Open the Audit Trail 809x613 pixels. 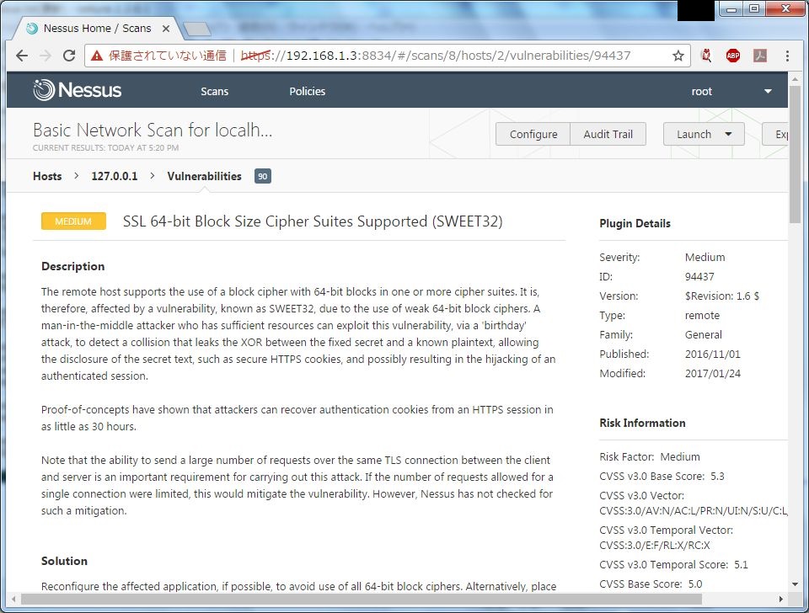(x=608, y=134)
